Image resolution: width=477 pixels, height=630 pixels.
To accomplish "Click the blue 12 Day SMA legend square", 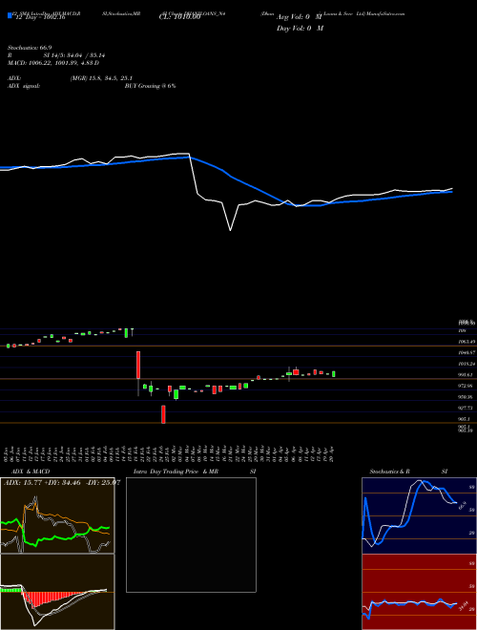I will pos(10,16).
